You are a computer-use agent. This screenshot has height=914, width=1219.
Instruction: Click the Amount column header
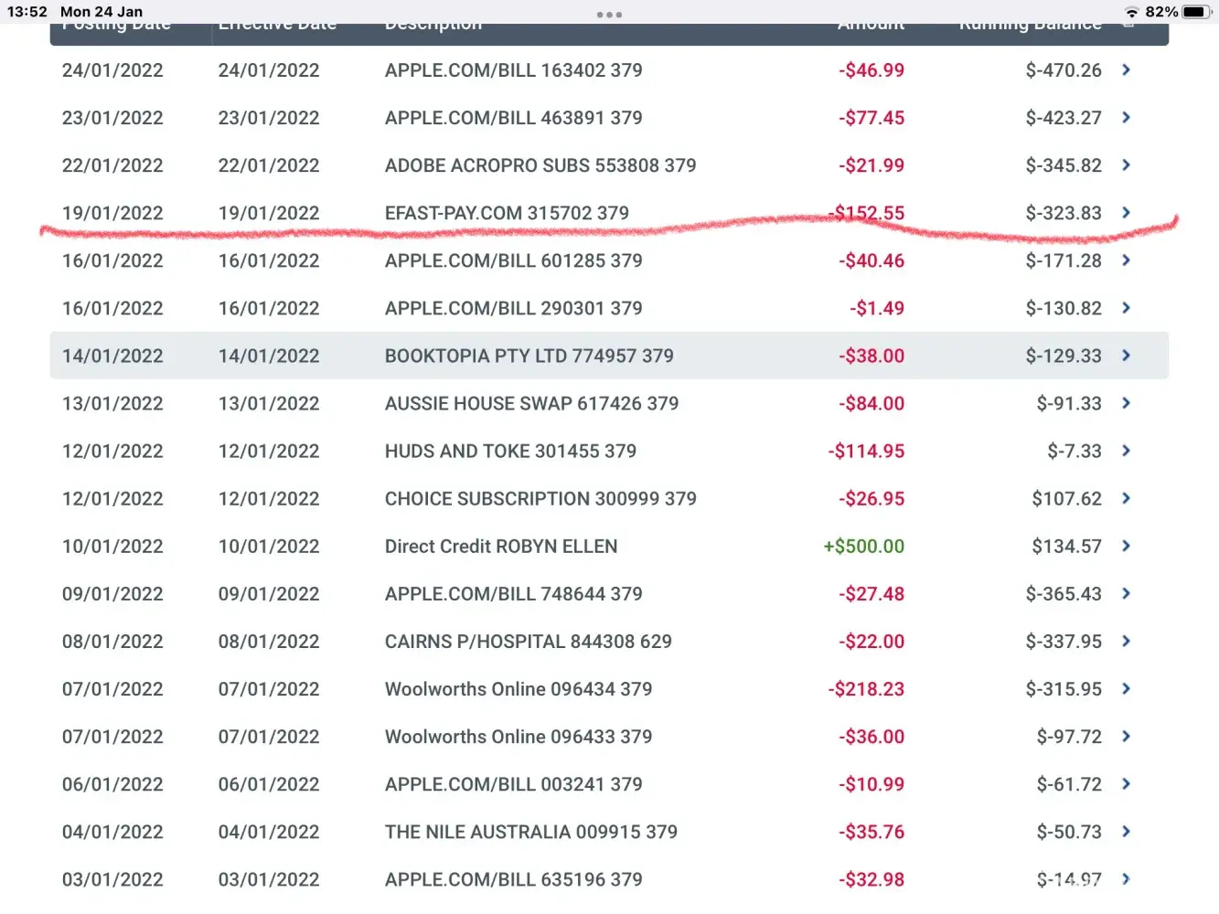tap(871, 26)
